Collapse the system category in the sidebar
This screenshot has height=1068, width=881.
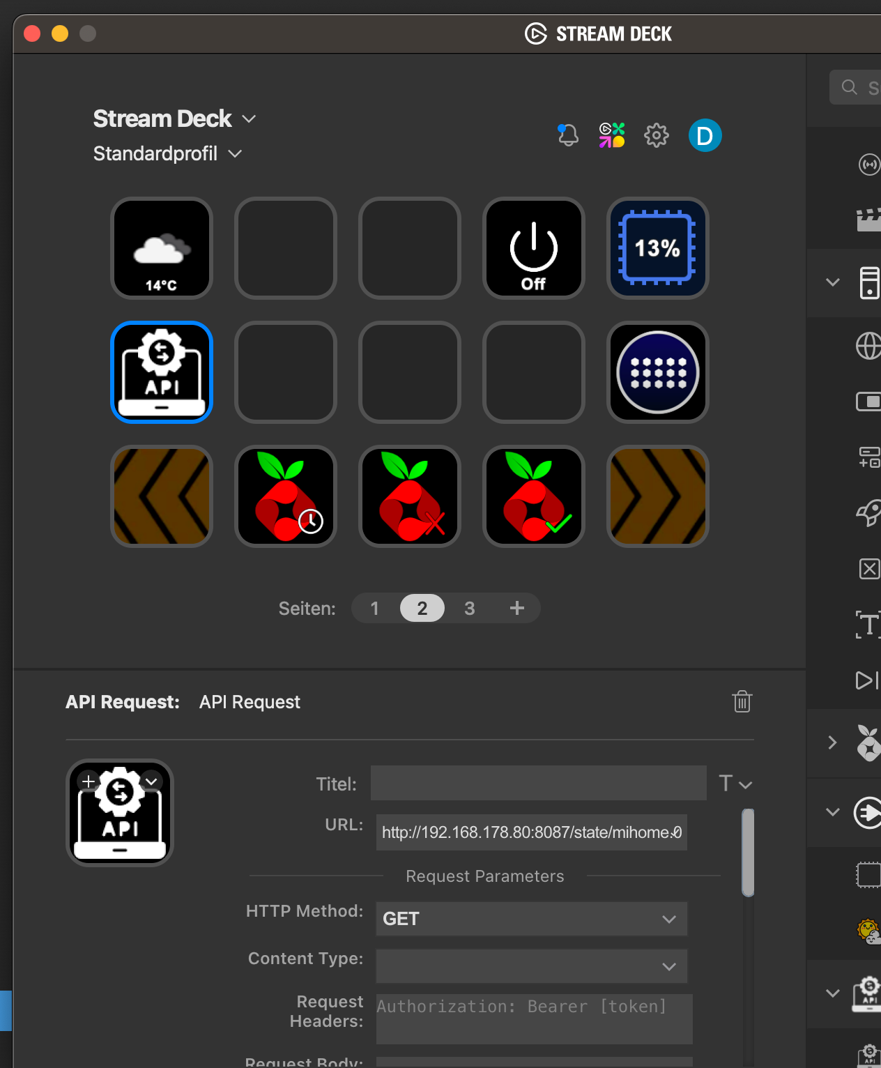832,282
